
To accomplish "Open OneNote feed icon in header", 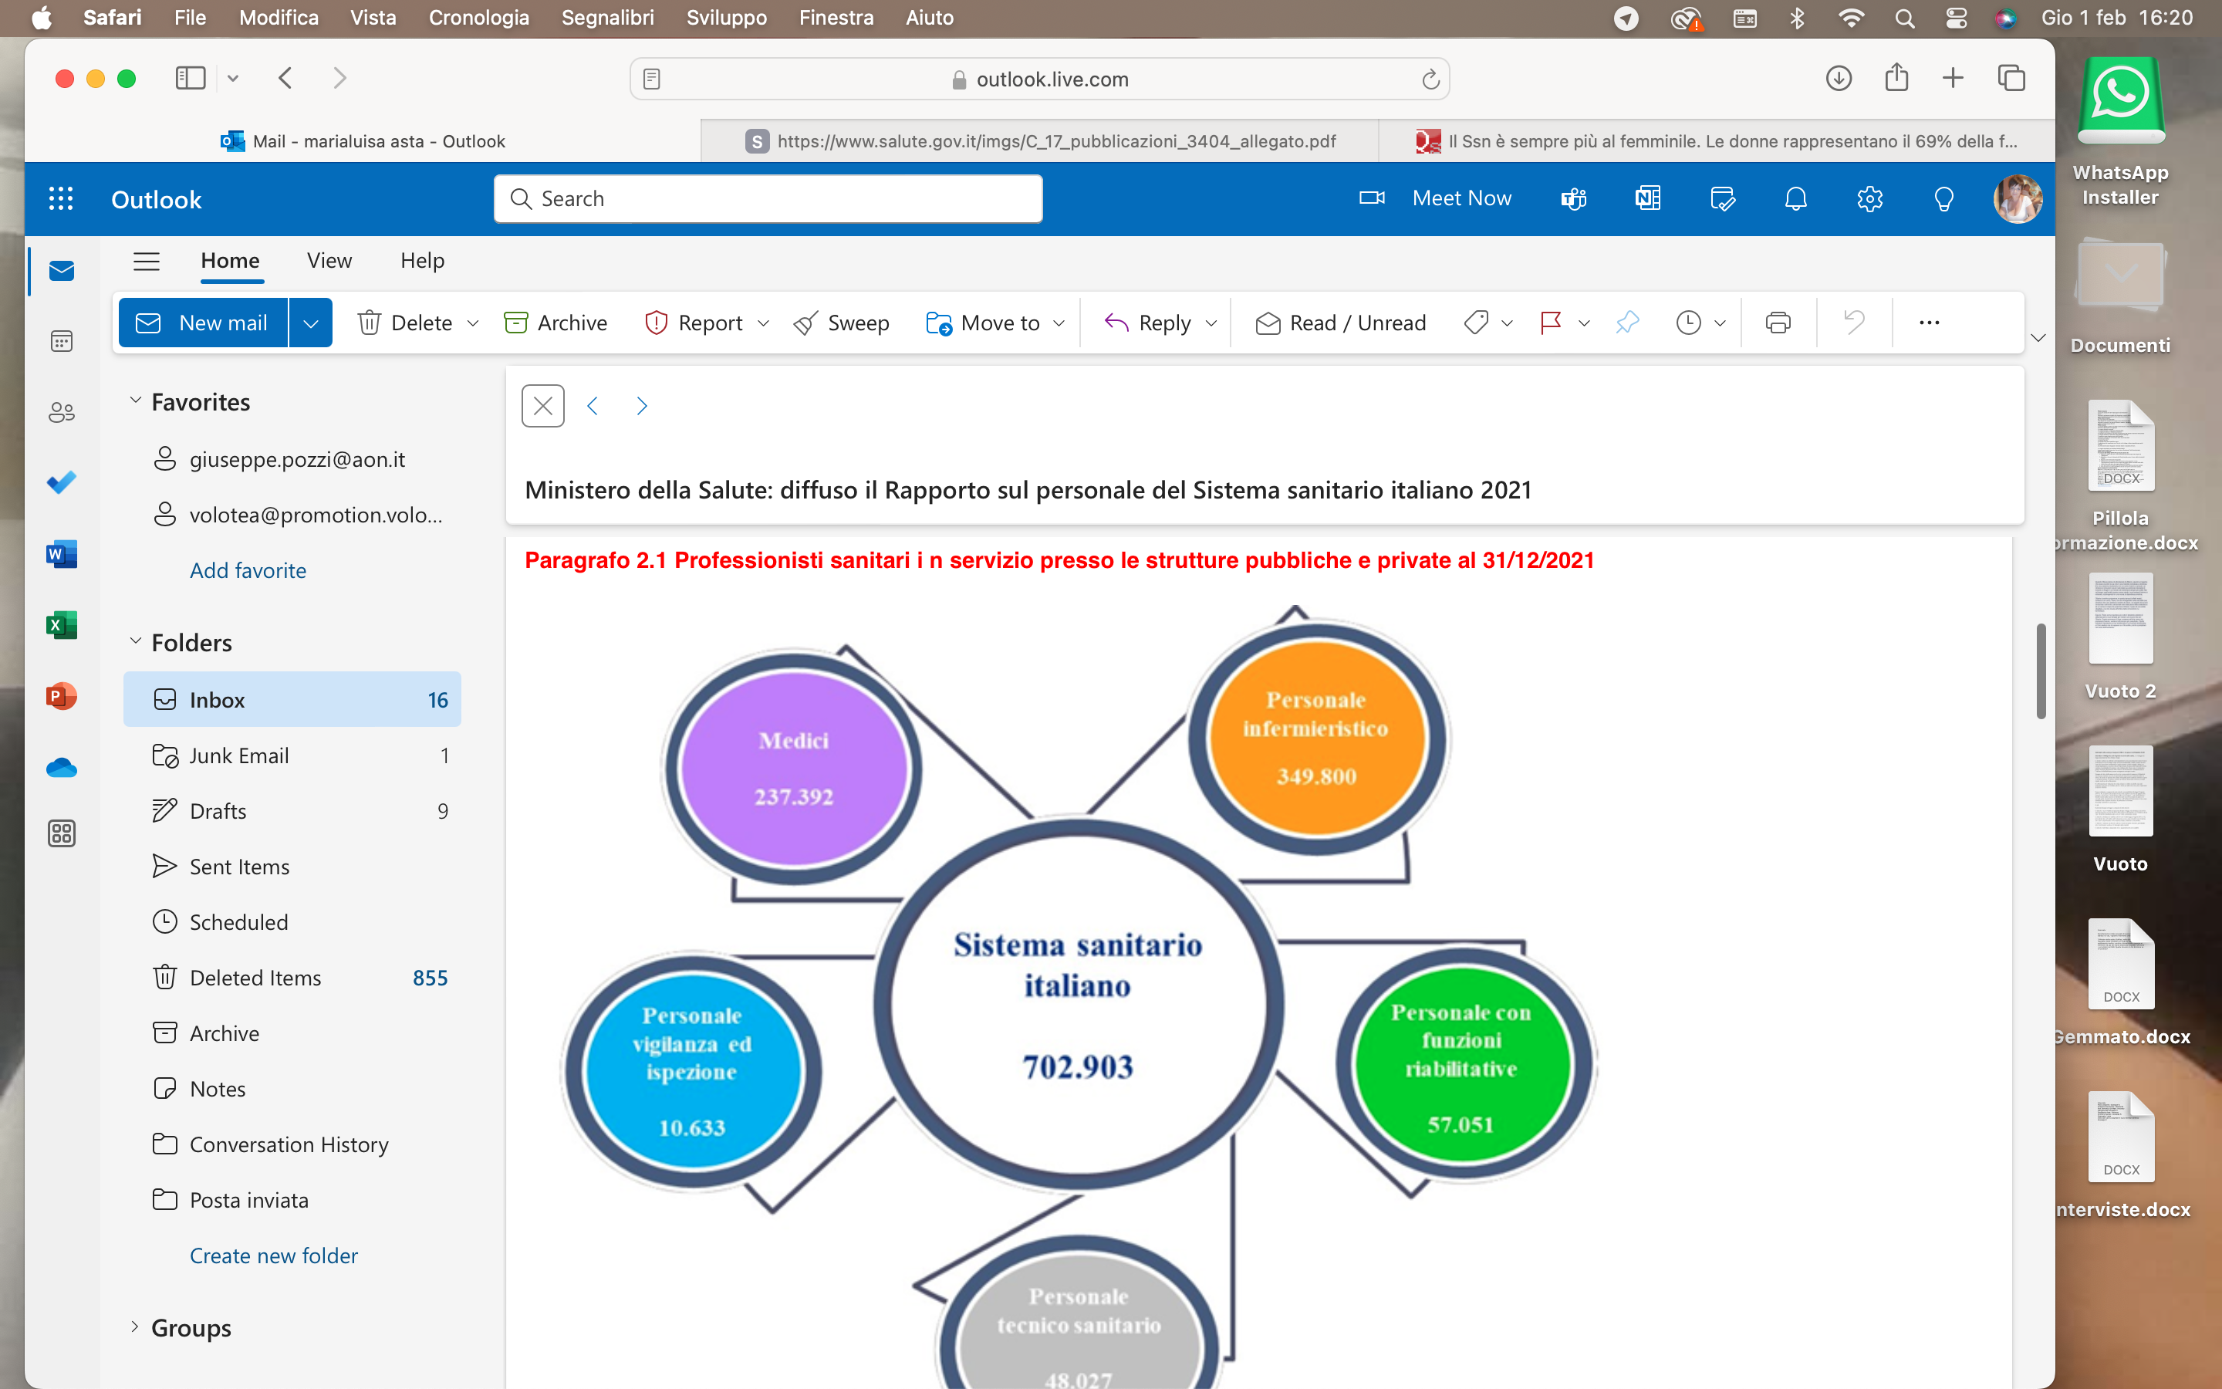I will (1648, 198).
